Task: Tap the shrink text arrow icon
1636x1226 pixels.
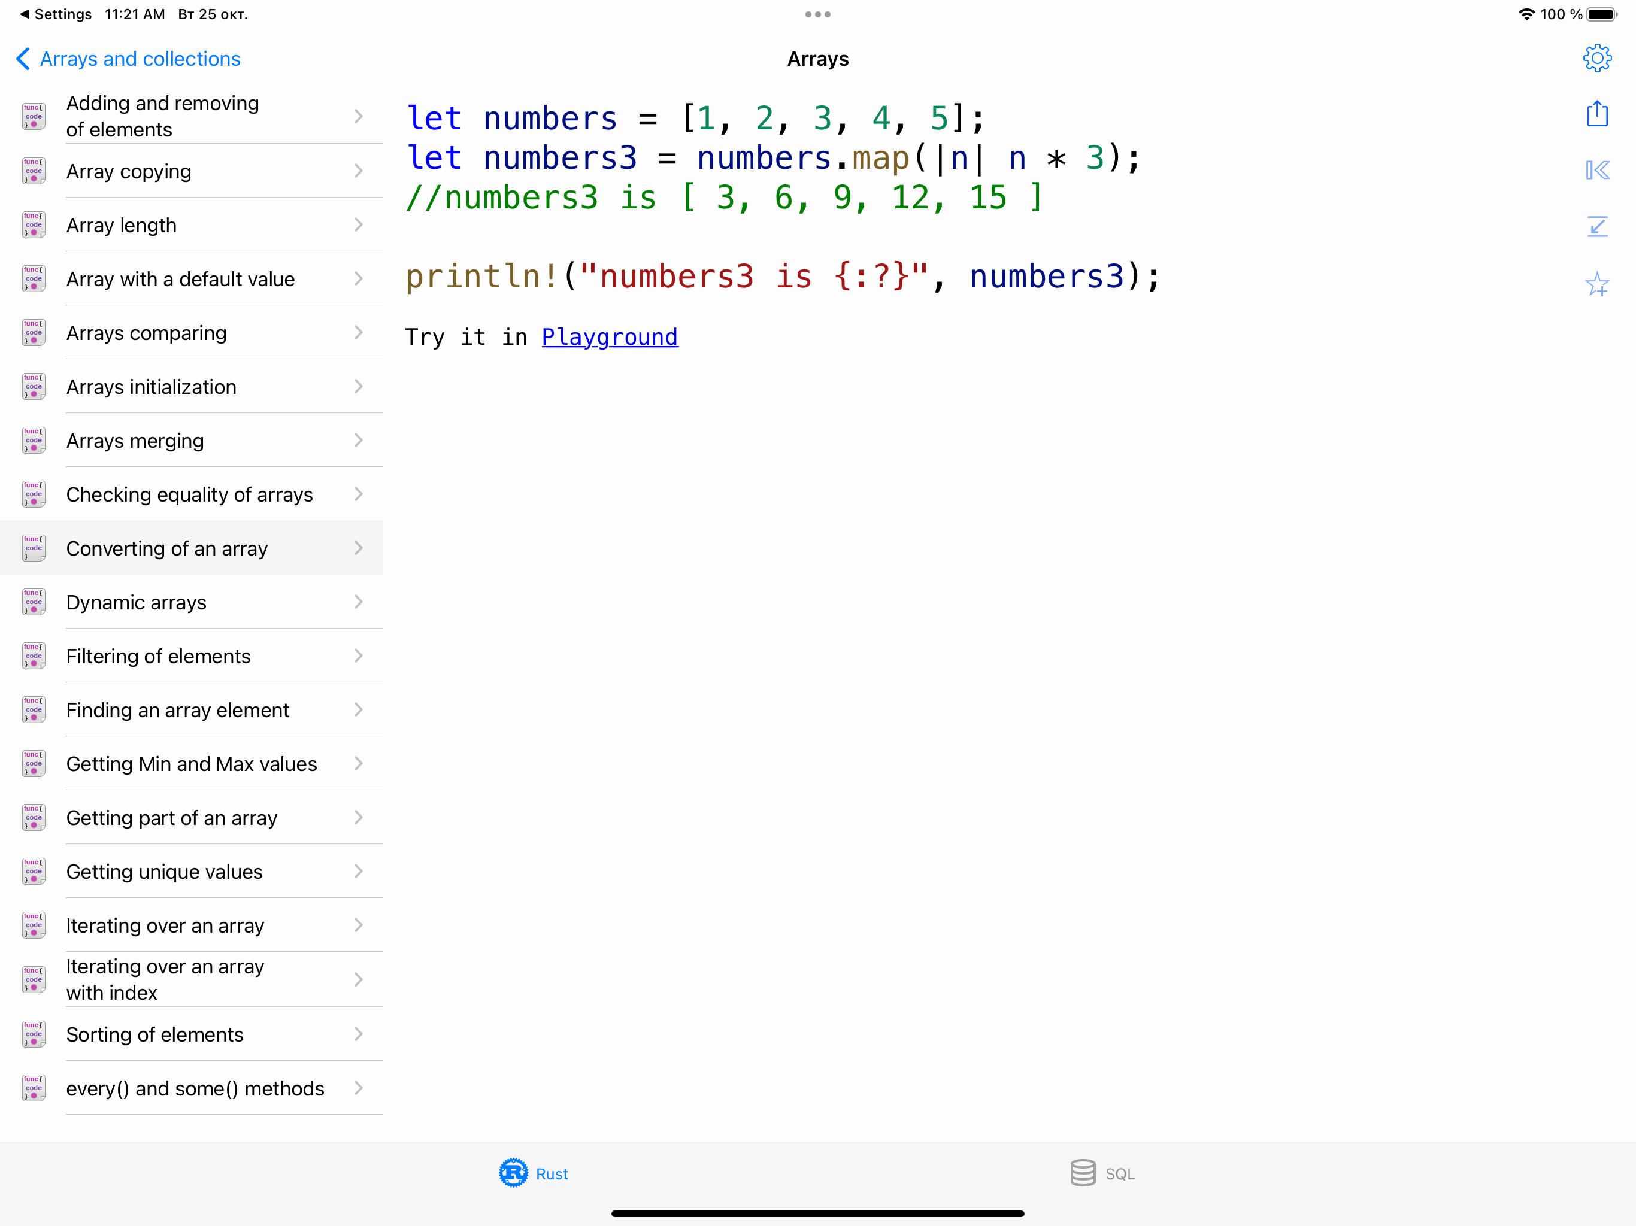Action: click(1597, 226)
